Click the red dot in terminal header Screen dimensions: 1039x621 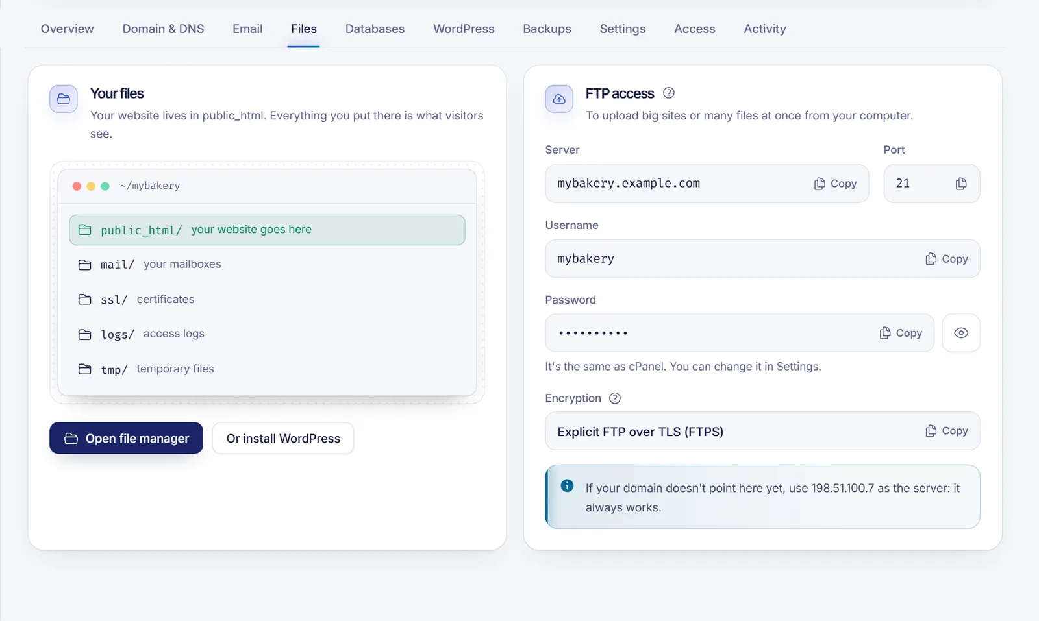pos(77,186)
